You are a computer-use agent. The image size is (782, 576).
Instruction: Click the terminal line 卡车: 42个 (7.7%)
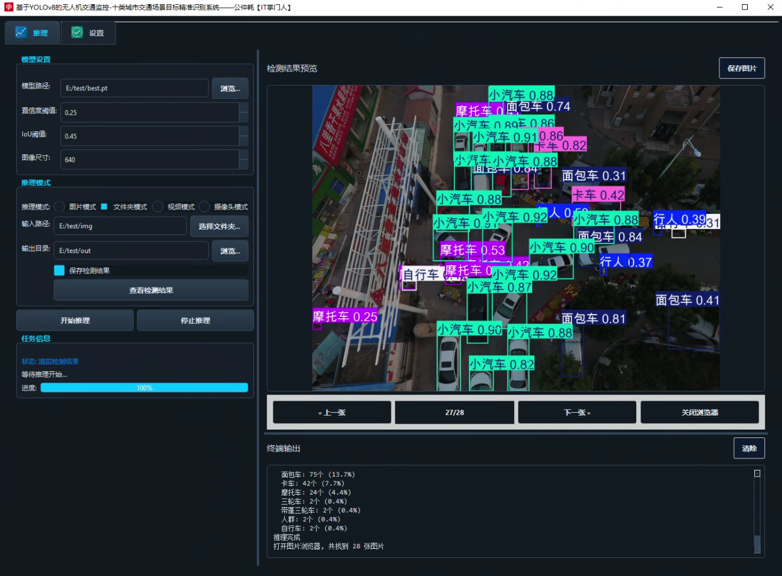[312, 483]
